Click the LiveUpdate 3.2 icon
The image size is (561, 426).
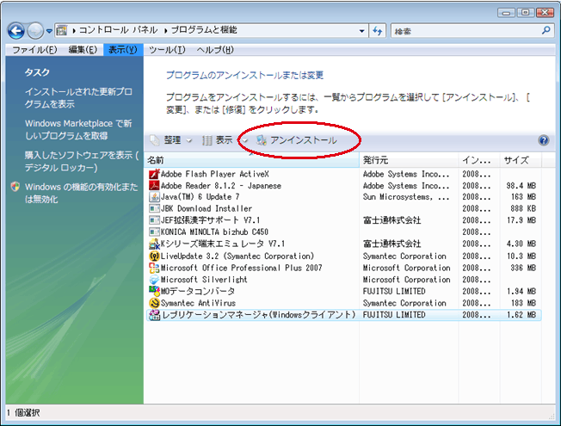coord(154,256)
